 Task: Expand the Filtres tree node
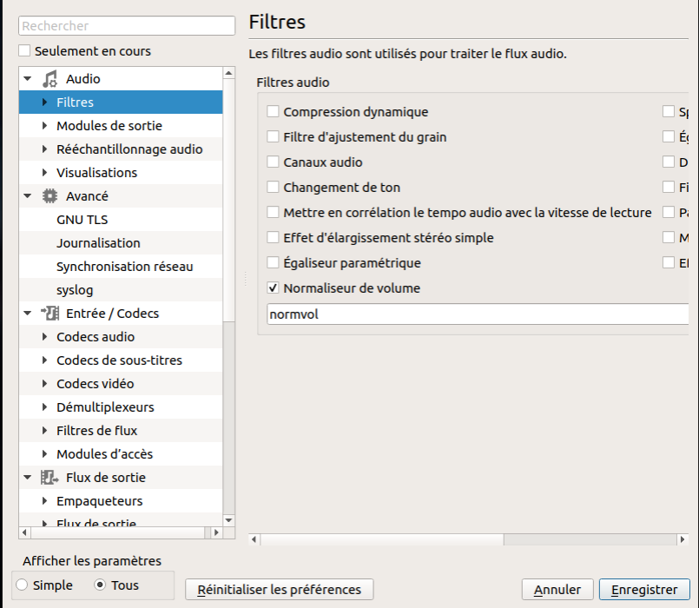pos(44,102)
